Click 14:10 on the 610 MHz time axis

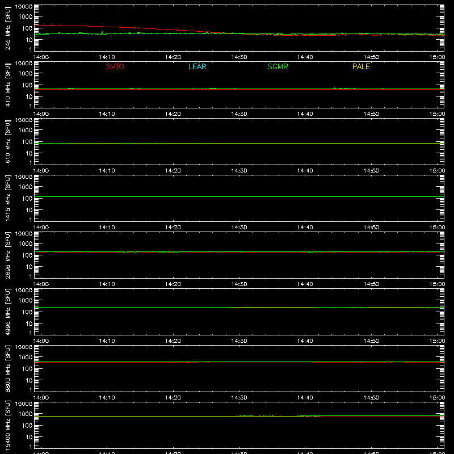(x=107, y=171)
